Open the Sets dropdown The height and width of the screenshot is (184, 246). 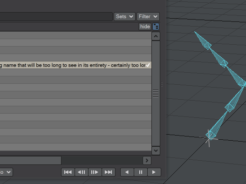tap(124, 16)
